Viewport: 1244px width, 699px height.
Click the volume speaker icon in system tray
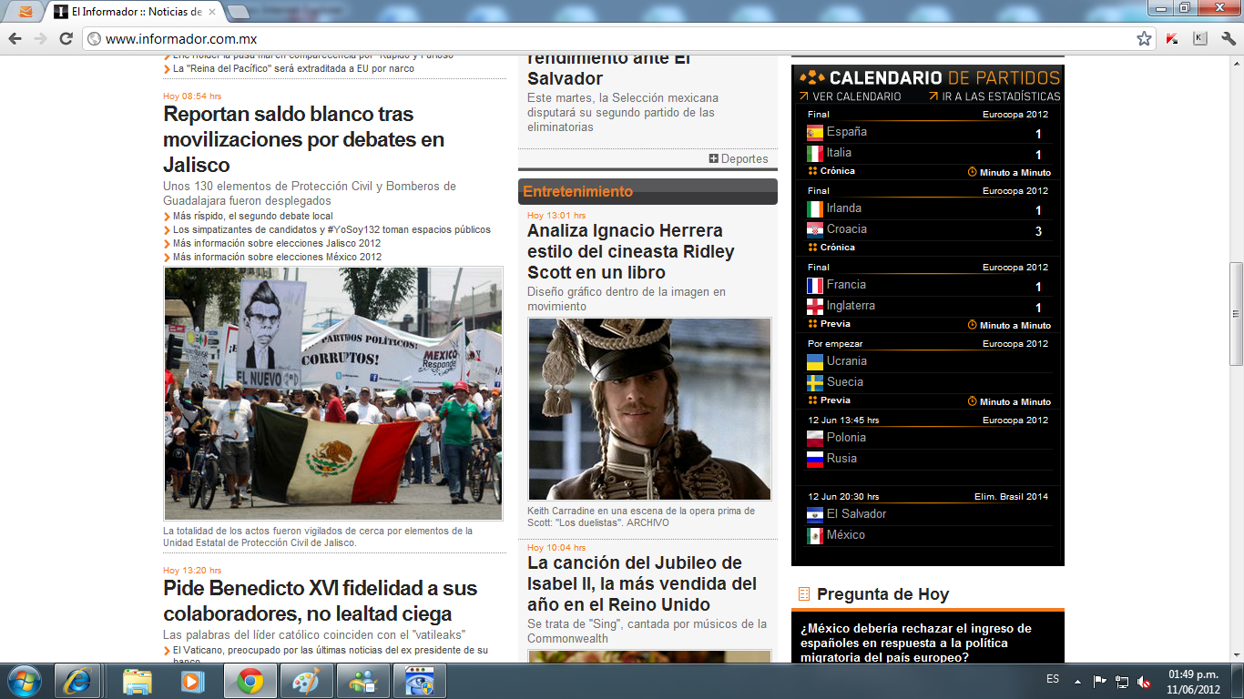(1144, 682)
